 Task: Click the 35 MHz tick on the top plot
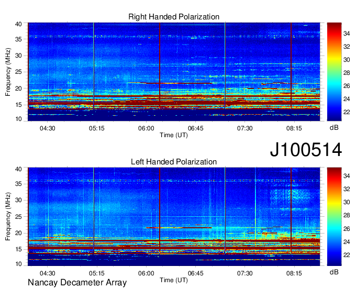(19, 39)
